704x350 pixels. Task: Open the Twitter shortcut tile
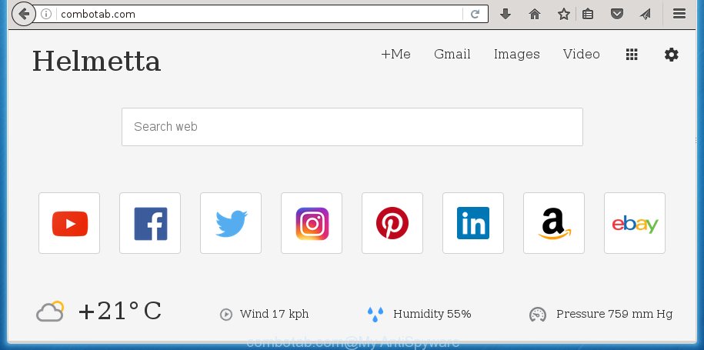(231, 223)
